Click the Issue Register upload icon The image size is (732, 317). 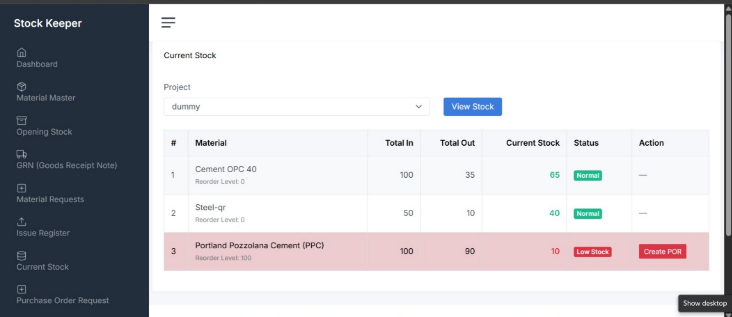pos(22,222)
